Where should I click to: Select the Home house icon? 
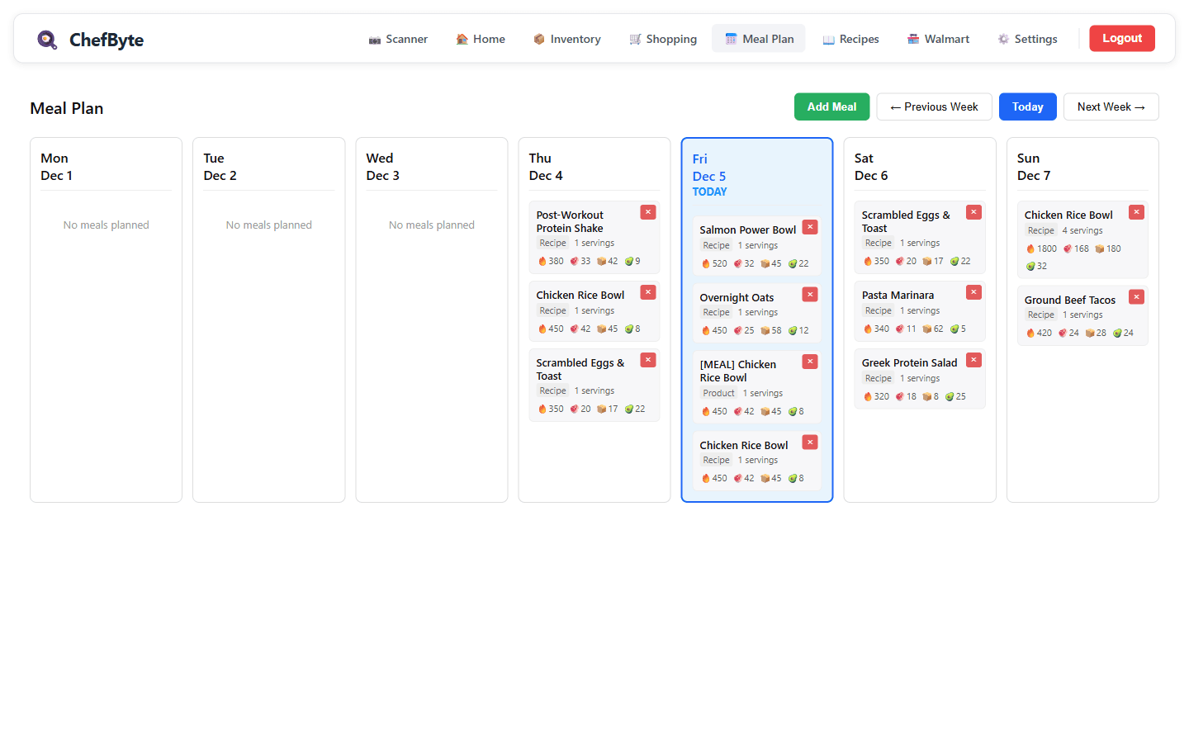462,39
